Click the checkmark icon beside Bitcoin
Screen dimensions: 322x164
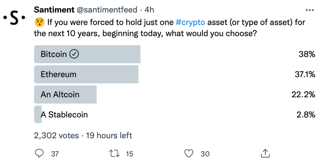(x=74, y=54)
